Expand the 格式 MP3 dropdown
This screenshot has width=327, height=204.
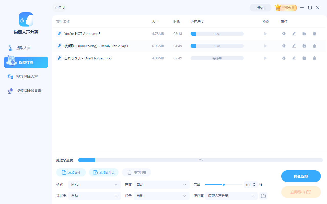(x=95, y=185)
